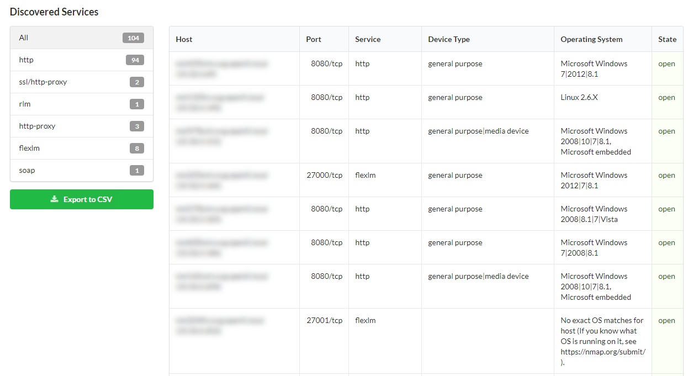This screenshot has width=688, height=376.
Task: Filter services by http
Action: (x=27, y=60)
